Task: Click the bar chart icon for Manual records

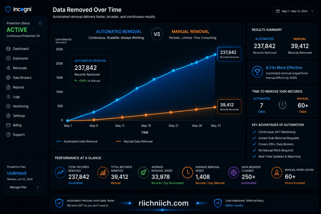Action: click(103, 172)
